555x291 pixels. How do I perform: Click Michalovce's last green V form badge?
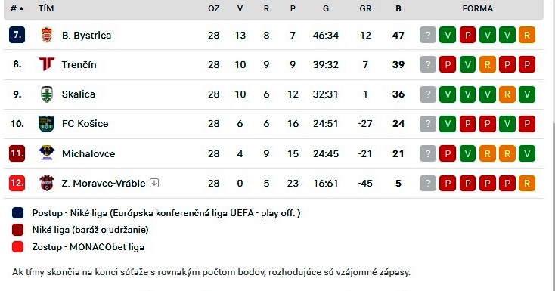tap(527, 153)
